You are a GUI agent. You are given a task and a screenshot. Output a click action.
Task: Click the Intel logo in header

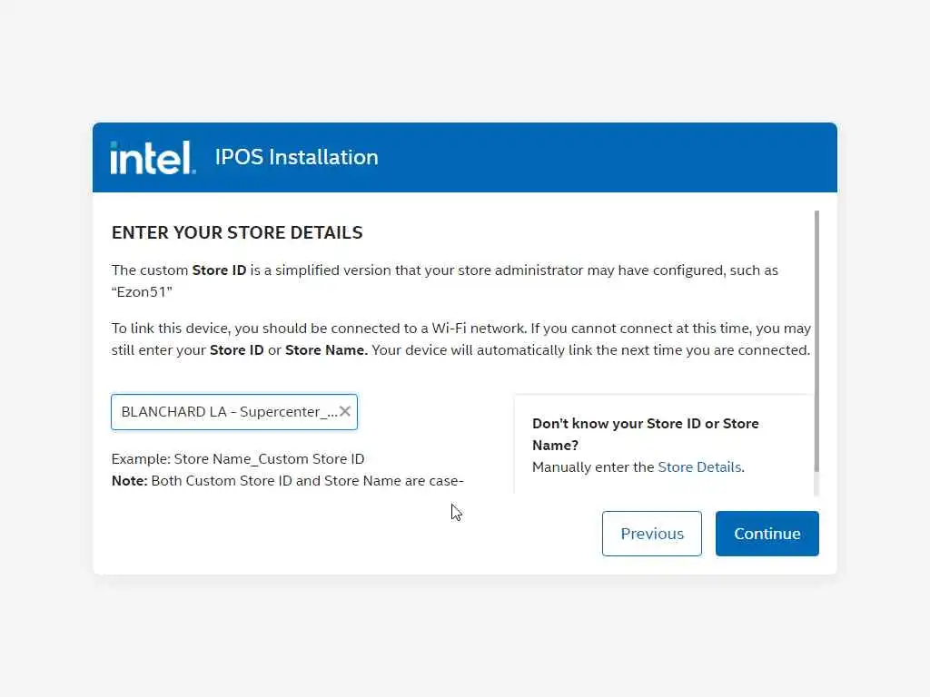[152, 157]
